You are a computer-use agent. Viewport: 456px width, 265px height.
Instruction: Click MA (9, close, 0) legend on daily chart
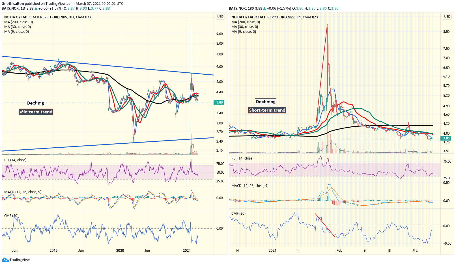tap(16, 32)
